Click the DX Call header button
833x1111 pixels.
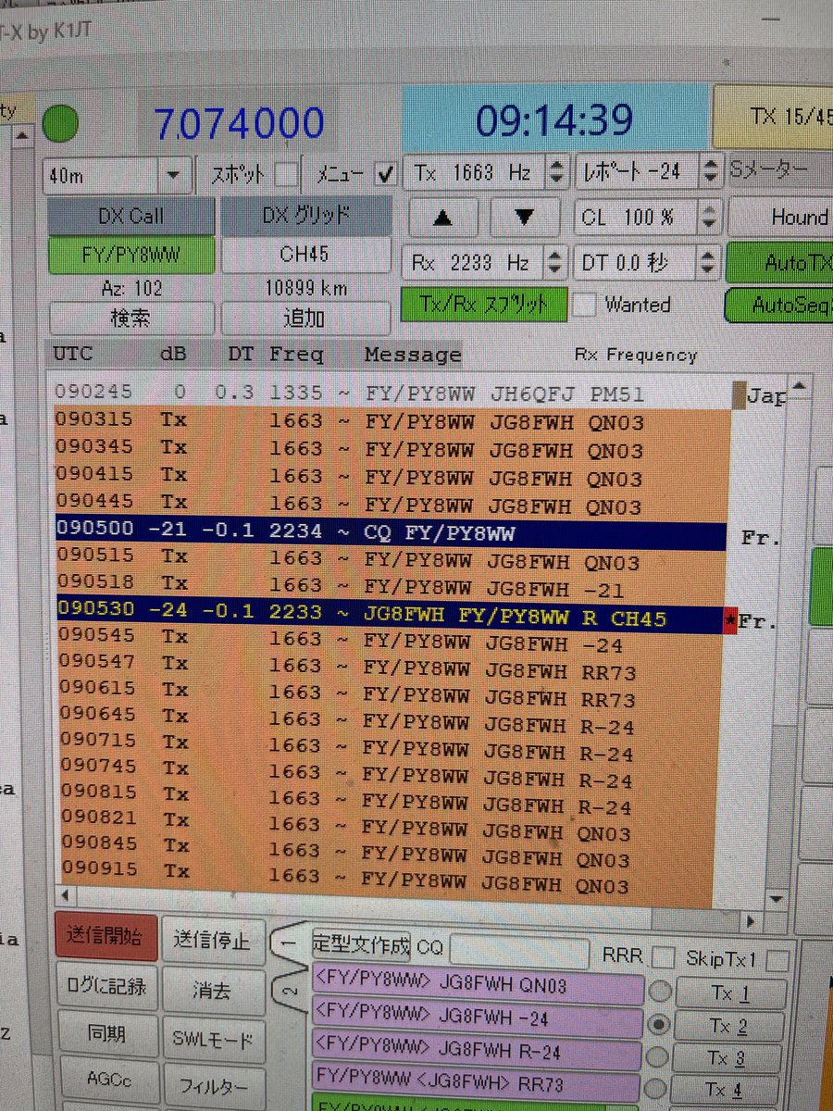click(131, 217)
